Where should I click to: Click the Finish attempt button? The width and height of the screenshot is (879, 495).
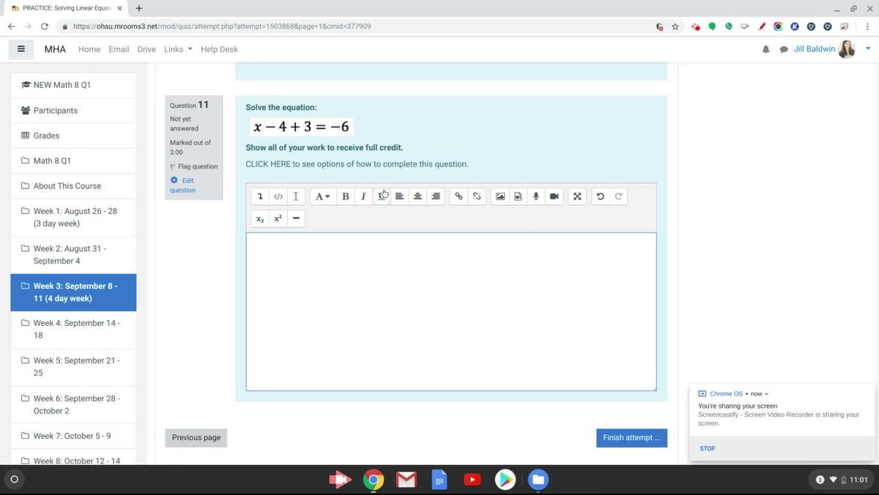coord(631,437)
